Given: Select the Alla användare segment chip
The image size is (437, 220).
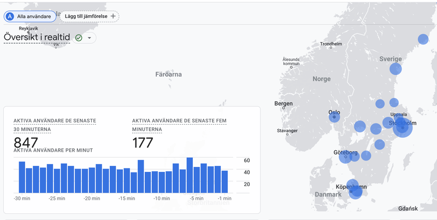Looking at the screenshot, I should 30,16.
